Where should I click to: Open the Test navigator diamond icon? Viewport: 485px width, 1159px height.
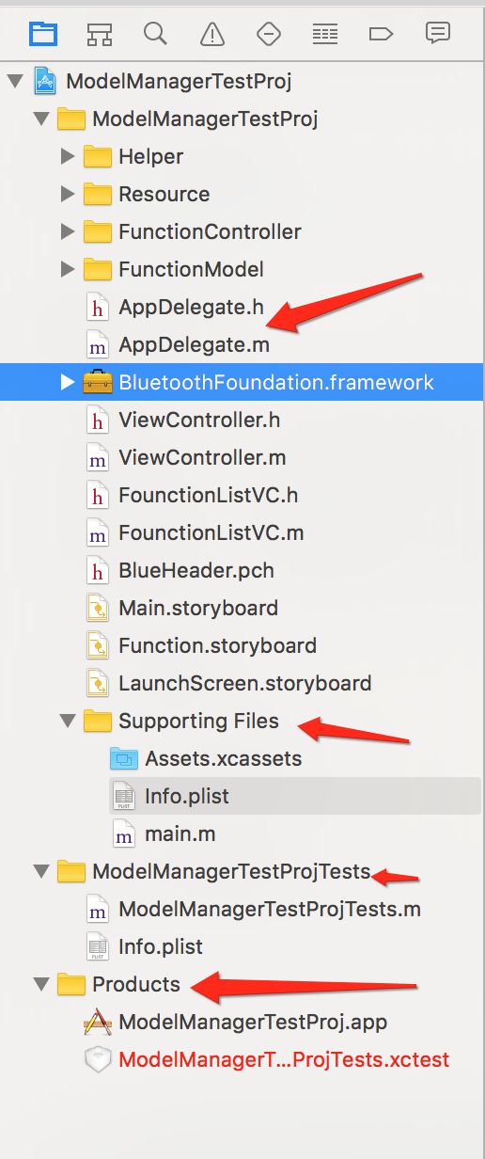tap(269, 34)
